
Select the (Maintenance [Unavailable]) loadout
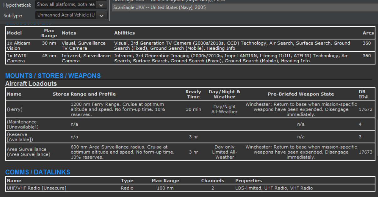tap(23, 124)
